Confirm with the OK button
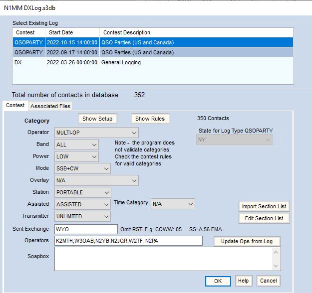312x293 pixels. [218, 281]
